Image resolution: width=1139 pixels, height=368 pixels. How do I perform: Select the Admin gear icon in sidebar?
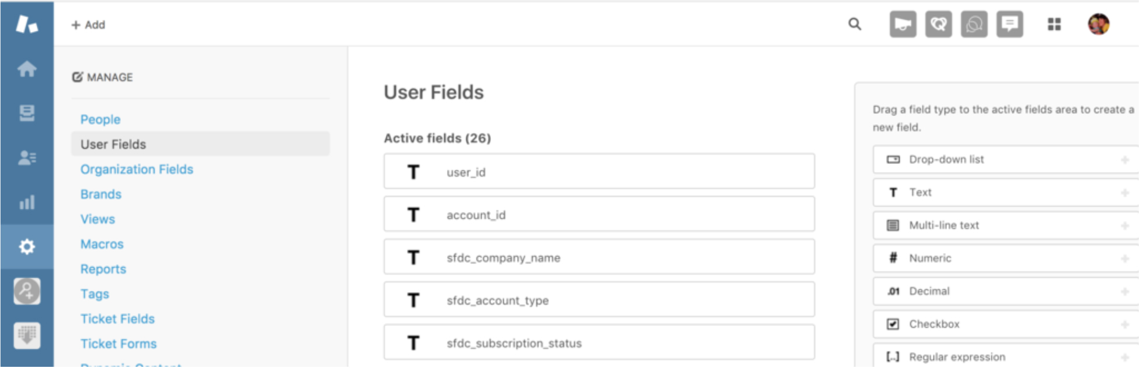[27, 247]
